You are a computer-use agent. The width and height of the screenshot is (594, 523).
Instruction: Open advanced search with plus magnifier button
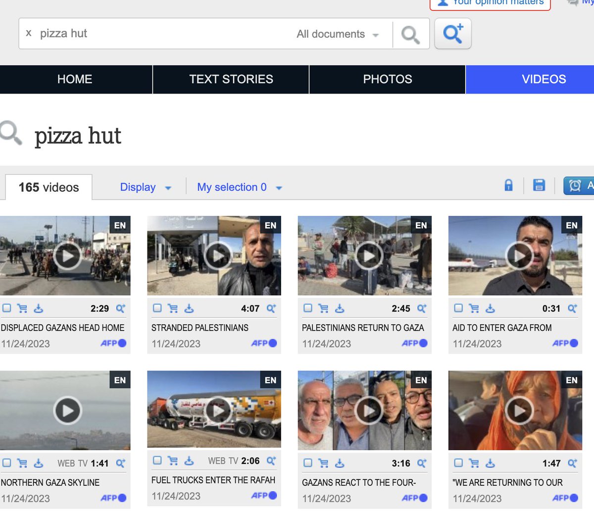click(453, 34)
